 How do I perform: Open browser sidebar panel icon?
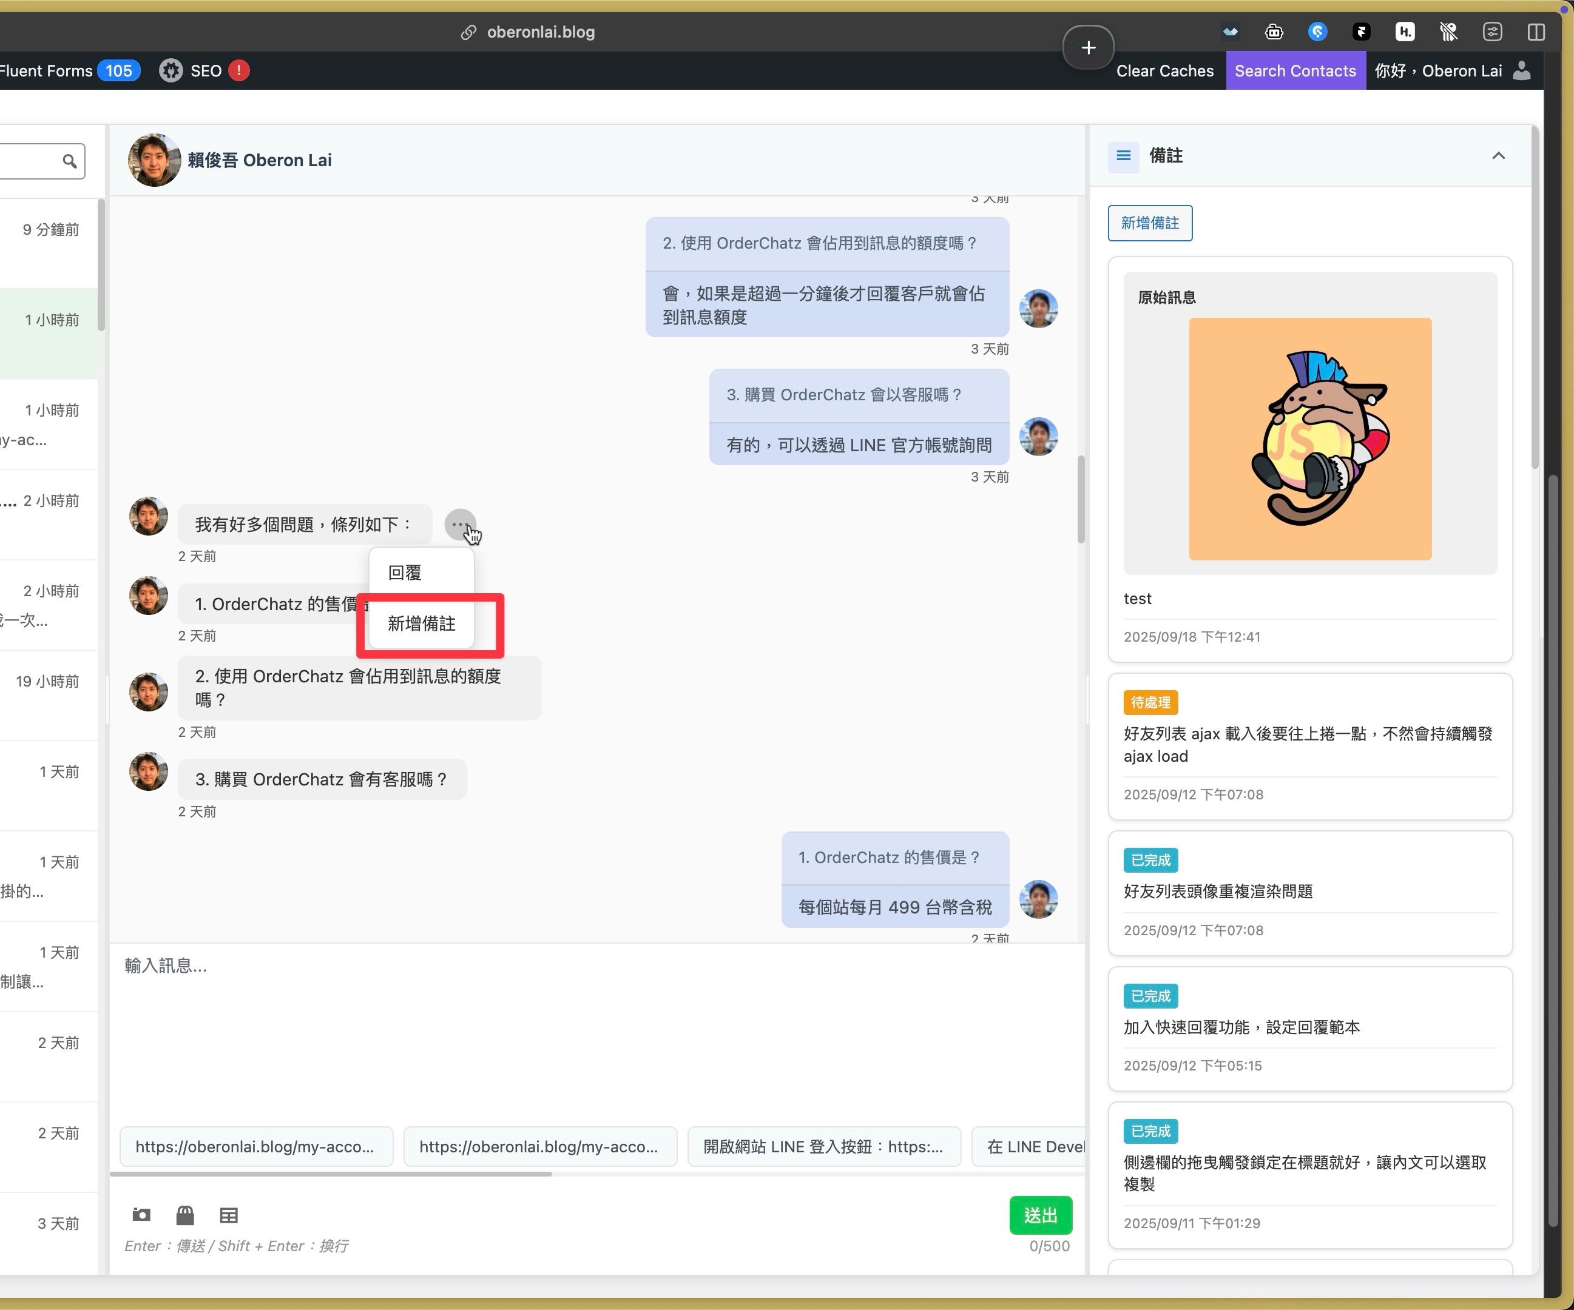1536,32
